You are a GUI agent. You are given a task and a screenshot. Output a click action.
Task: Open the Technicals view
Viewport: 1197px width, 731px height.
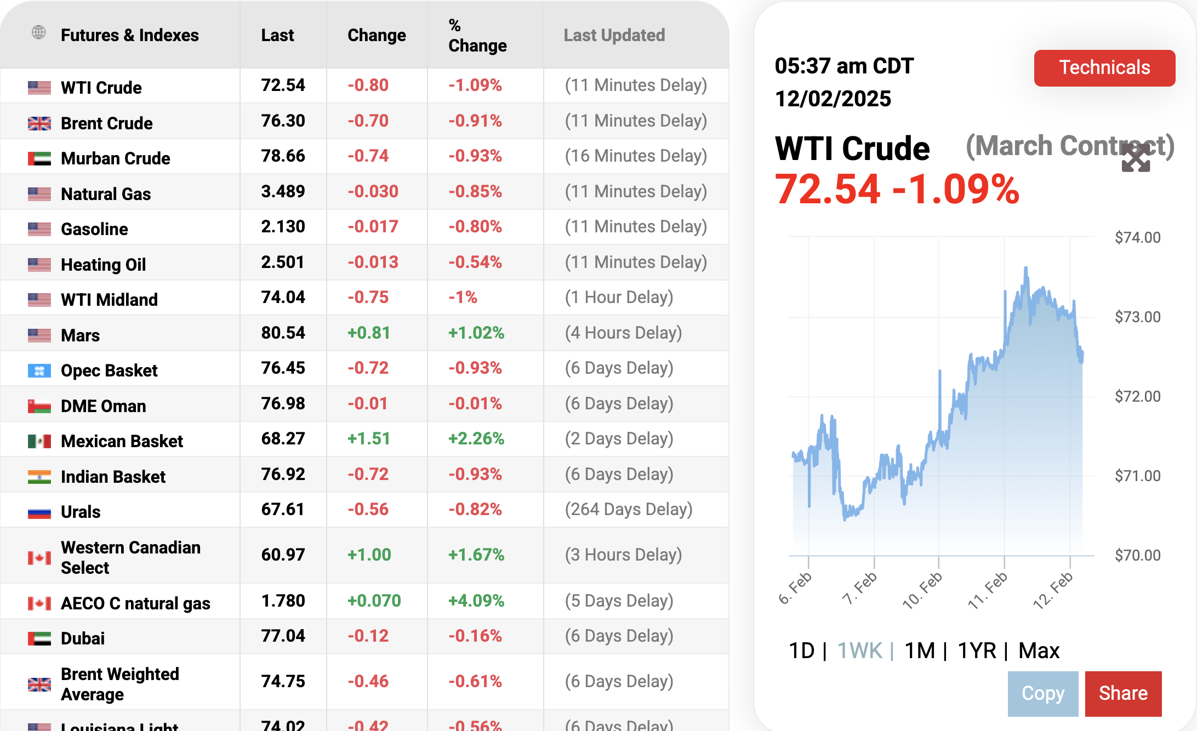coord(1104,68)
